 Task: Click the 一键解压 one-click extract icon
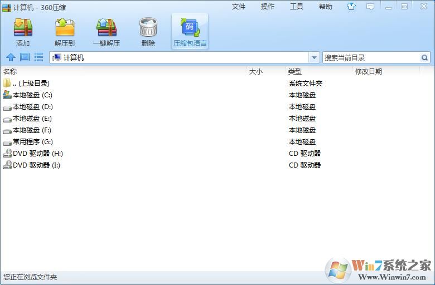pos(107,27)
